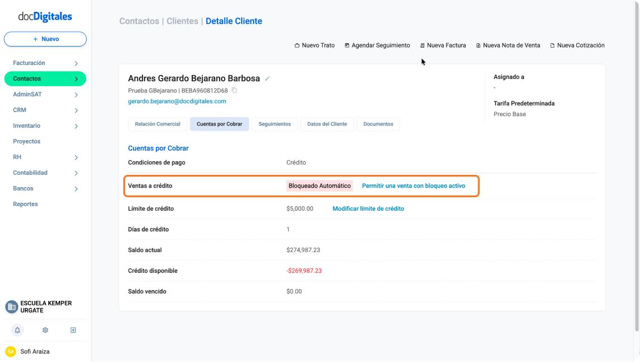
Task: Click the Clientes breadcrumb
Action: (x=183, y=21)
